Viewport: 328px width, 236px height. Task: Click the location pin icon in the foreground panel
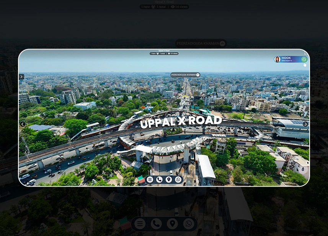pyautogui.click(x=169, y=180)
